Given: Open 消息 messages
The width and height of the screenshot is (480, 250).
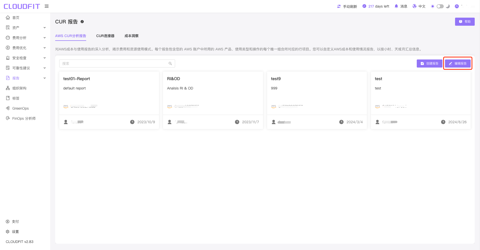Looking at the screenshot, I should [404, 6].
